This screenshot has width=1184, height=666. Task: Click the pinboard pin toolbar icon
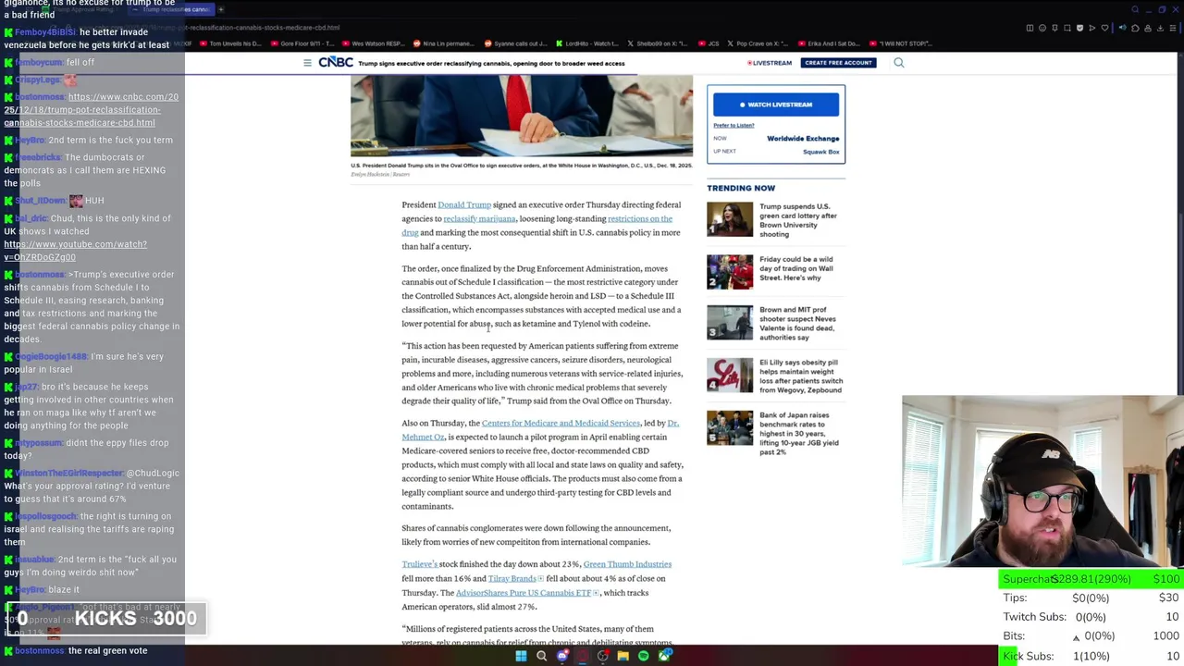pos(1054,28)
